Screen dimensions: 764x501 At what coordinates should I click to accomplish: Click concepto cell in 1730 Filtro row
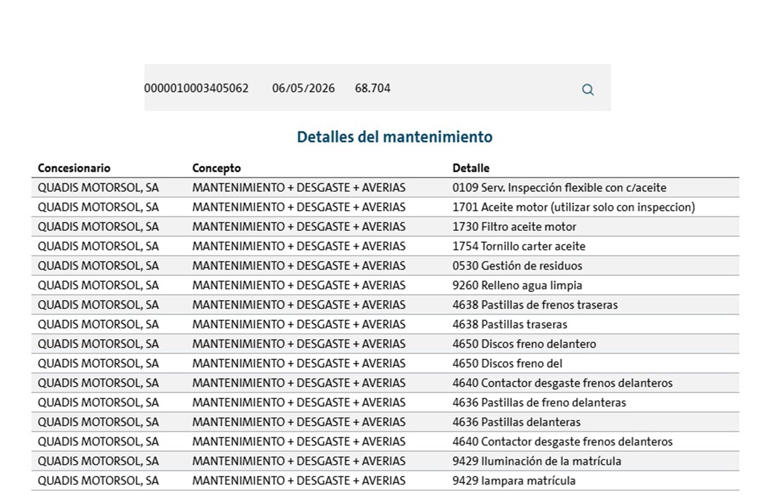pos(299,227)
